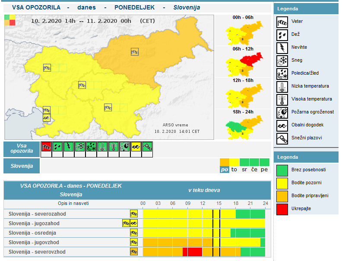This screenshot has width=342, height=261.
Task: Select the thunderstorm icon in Vsa opozorila row
Action: pos(69,147)
